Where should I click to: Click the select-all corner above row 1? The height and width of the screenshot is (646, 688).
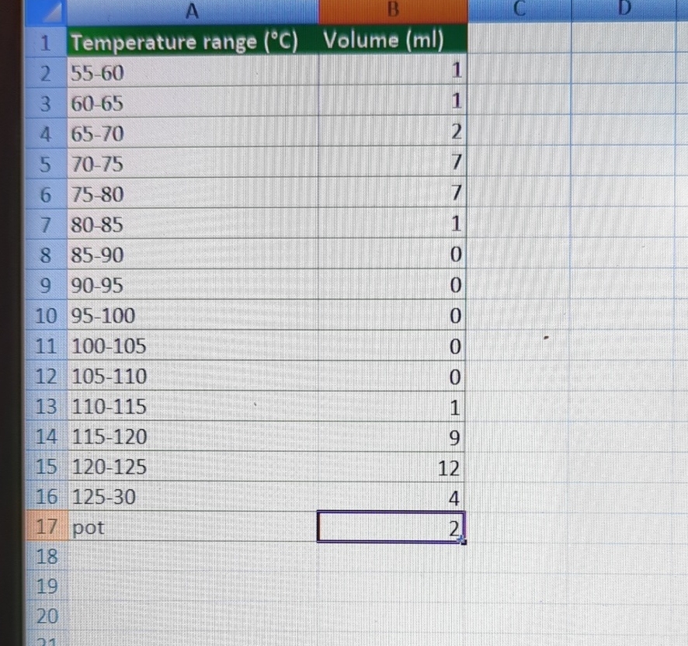pos(45,10)
